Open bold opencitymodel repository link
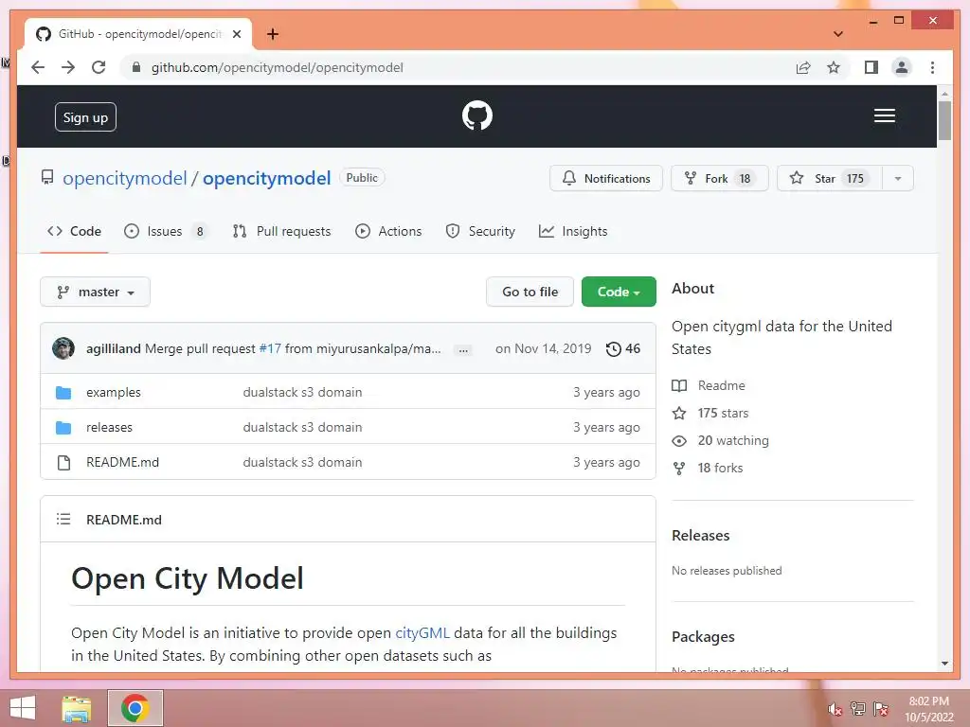The width and height of the screenshot is (970, 727). (266, 178)
